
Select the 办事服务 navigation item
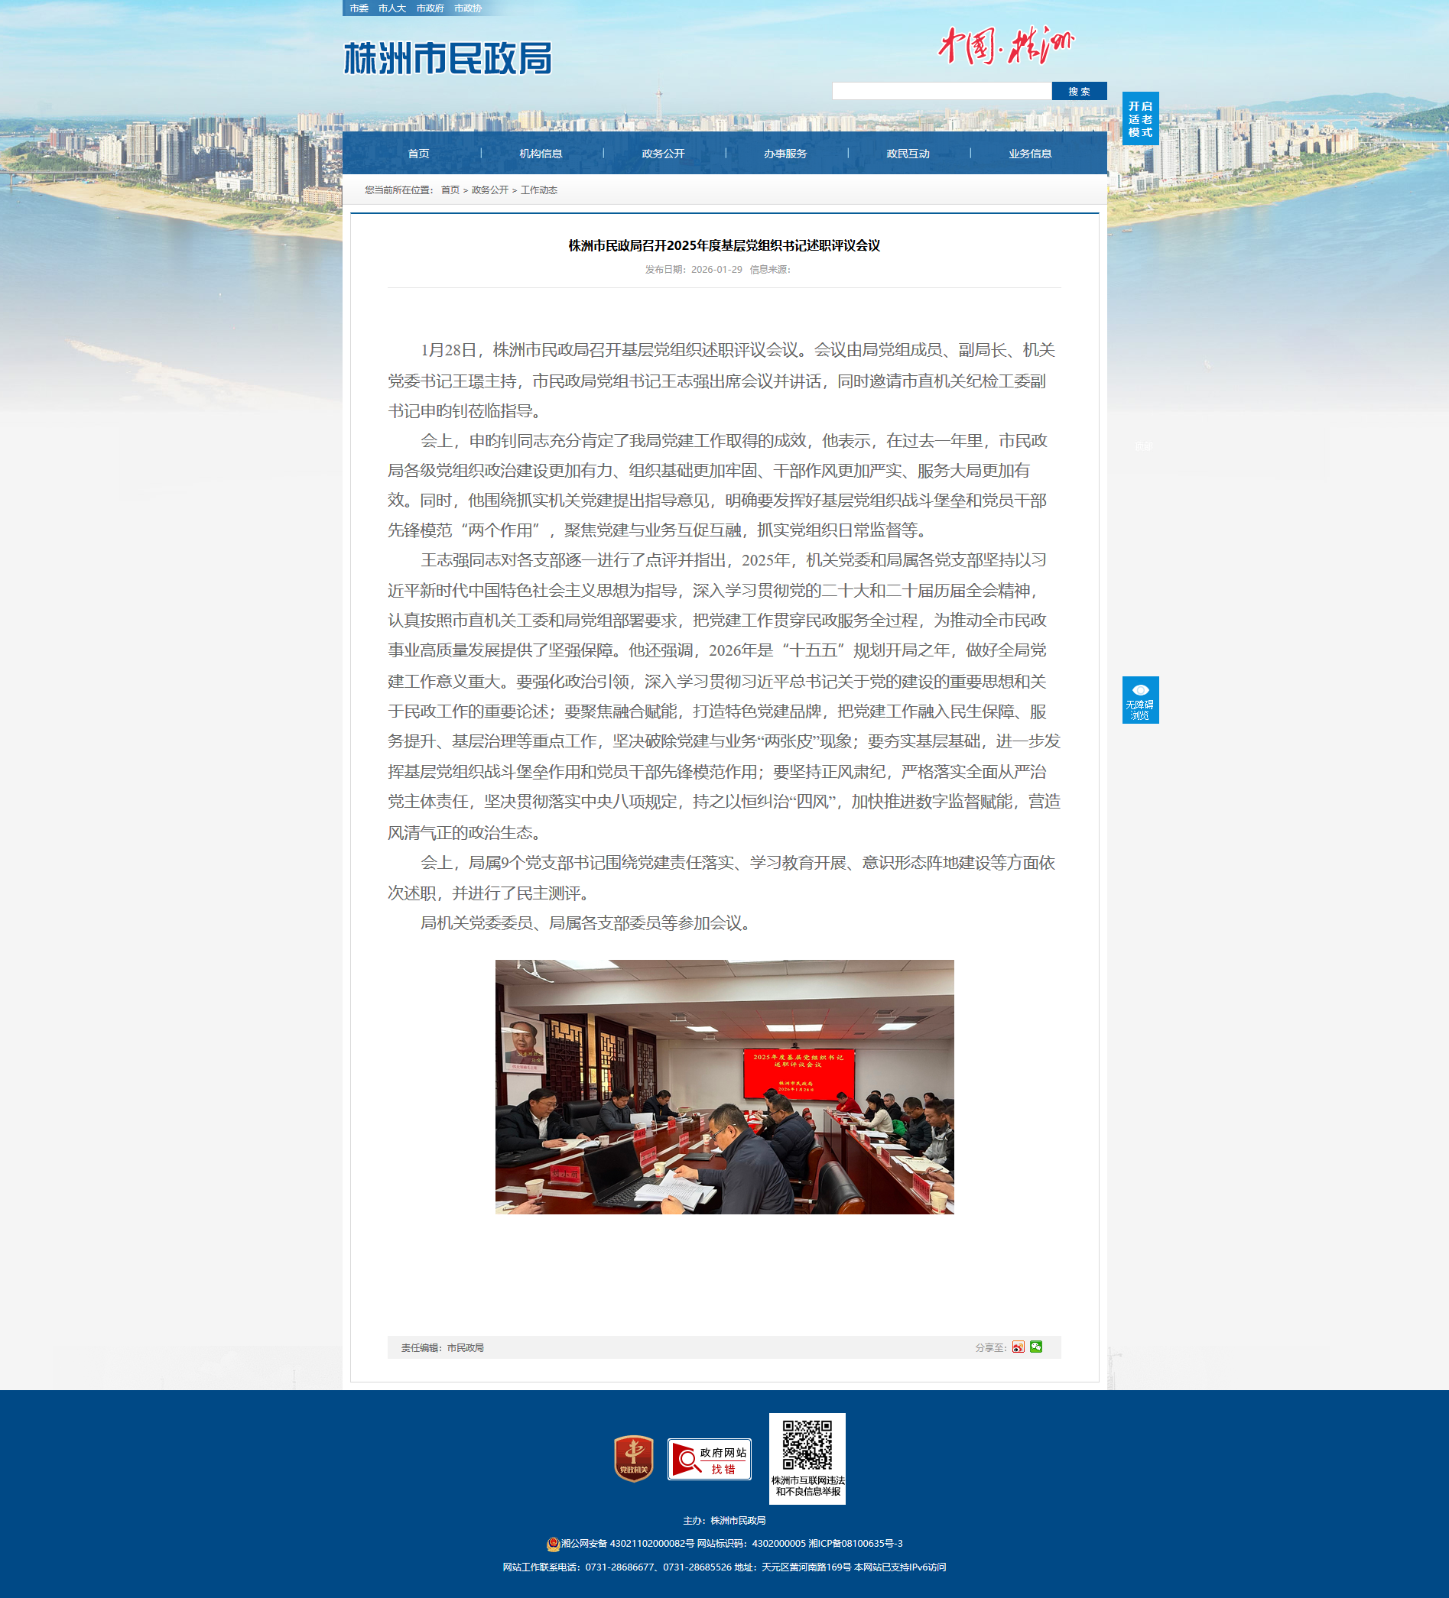coord(785,154)
